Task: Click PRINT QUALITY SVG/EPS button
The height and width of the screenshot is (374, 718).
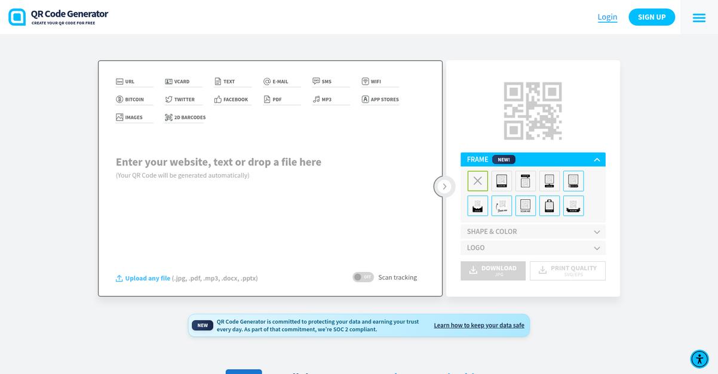Action: coord(567,271)
